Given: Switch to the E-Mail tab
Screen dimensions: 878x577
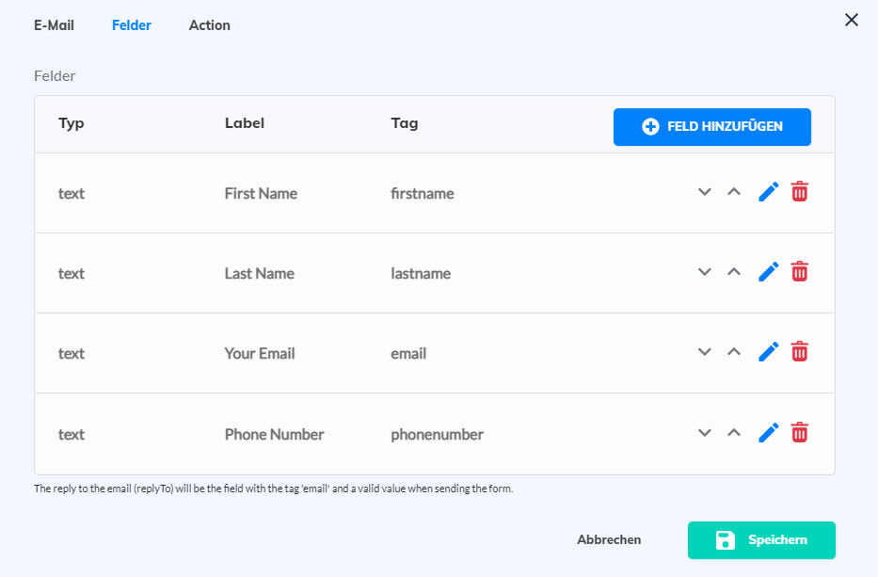Looking at the screenshot, I should (x=54, y=25).
